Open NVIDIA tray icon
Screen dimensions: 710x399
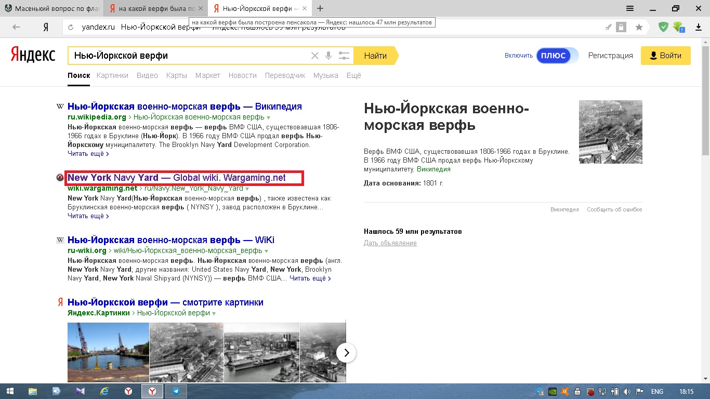pyautogui.click(x=553, y=392)
